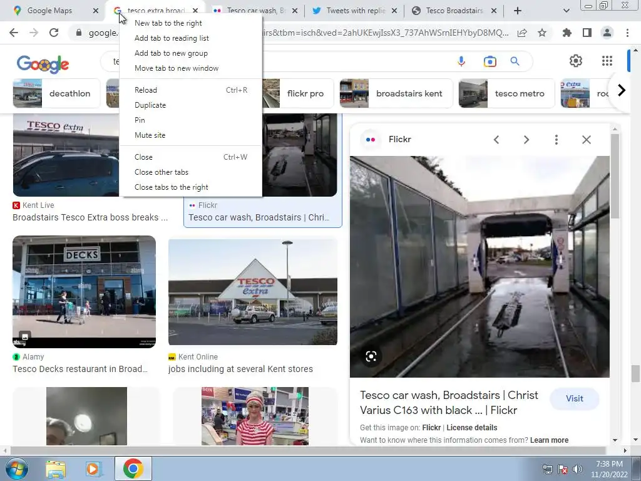Viewport: 641px width, 481px height.
Task: Select 'Close other tabs'
Action: (x=191, y=172)
